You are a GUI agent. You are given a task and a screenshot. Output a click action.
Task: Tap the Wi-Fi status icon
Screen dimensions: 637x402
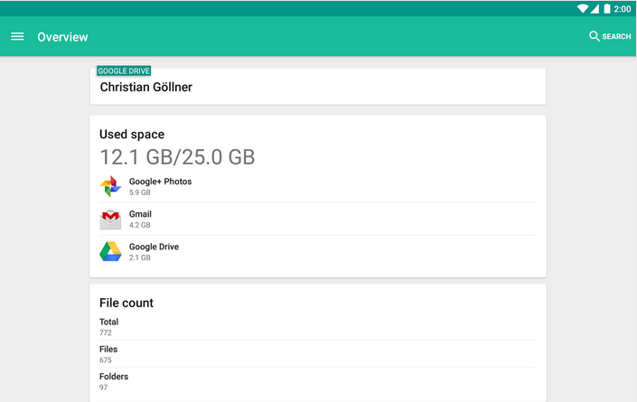[x=583, y=8]
